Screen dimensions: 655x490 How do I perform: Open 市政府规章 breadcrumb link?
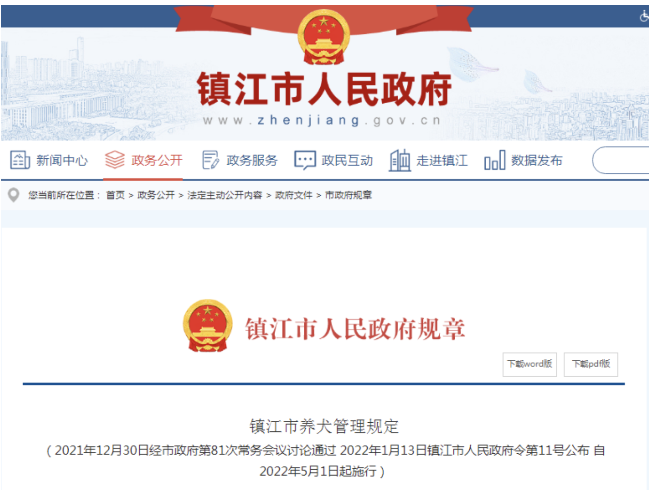(x=348, y=195)
